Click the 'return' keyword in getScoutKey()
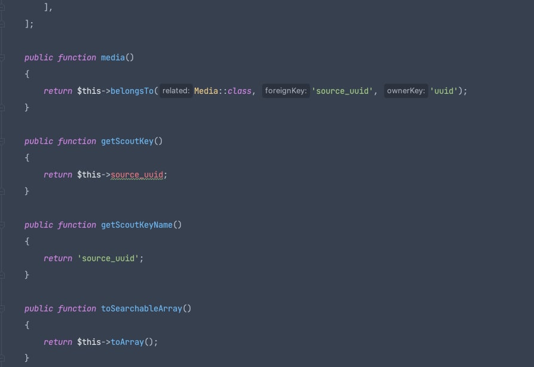The height and width of the screenshot is (367, 534). click(58, 175)
